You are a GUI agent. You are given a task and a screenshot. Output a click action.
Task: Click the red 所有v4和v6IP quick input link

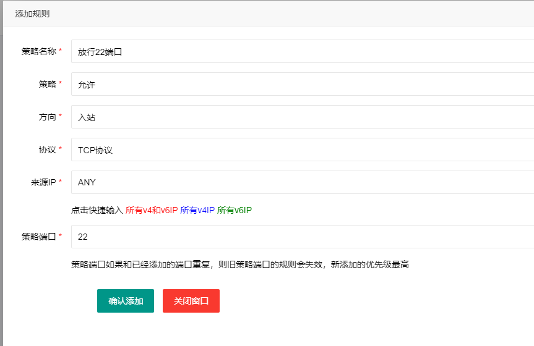pyautogui.click(x=152, y=210)
